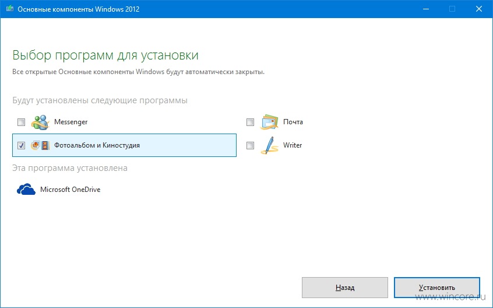The image size is (493, 308).
Task: Minimize the installer window
Action: click(426, 9)
